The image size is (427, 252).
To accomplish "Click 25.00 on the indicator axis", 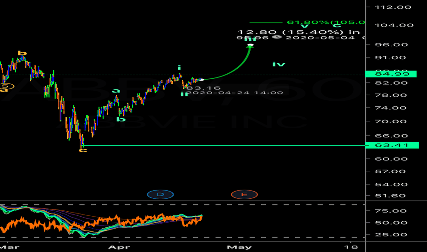I will [x=391, y=235].
